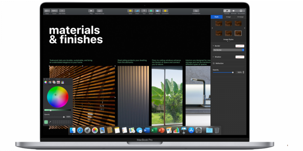This screenshot has width=303, height=151.
Task: Select the Image Palettes tab in Colors panel
Action: coord(58,82)
